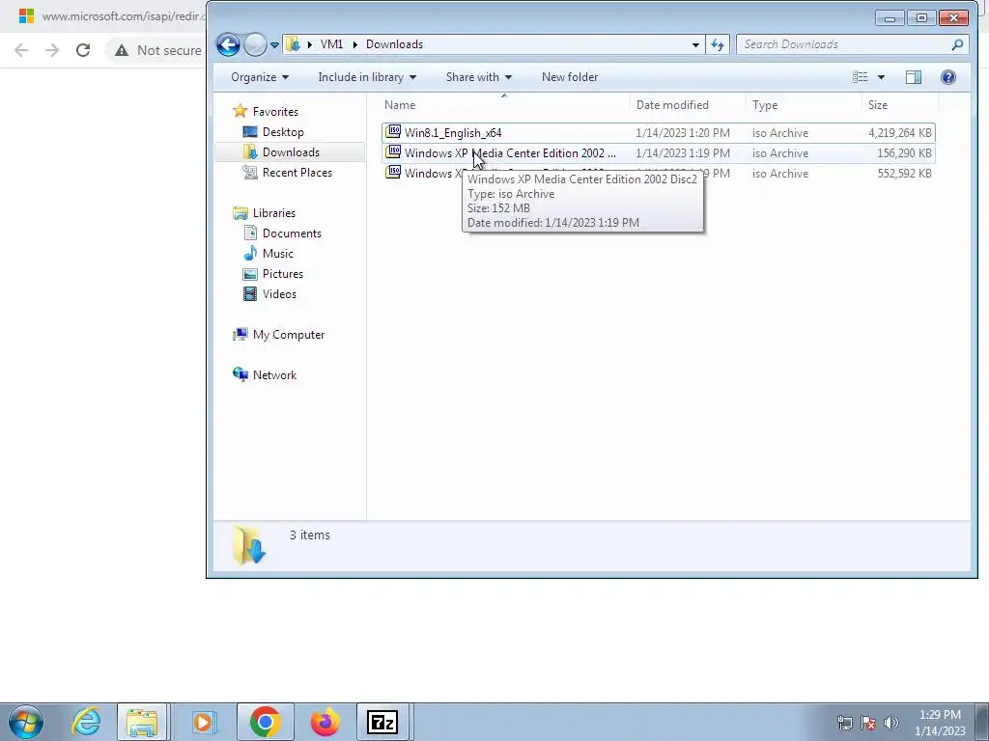989x741 pixels.
Task: Click the Explorer Forward arrow button
Action: coord(255,44)
